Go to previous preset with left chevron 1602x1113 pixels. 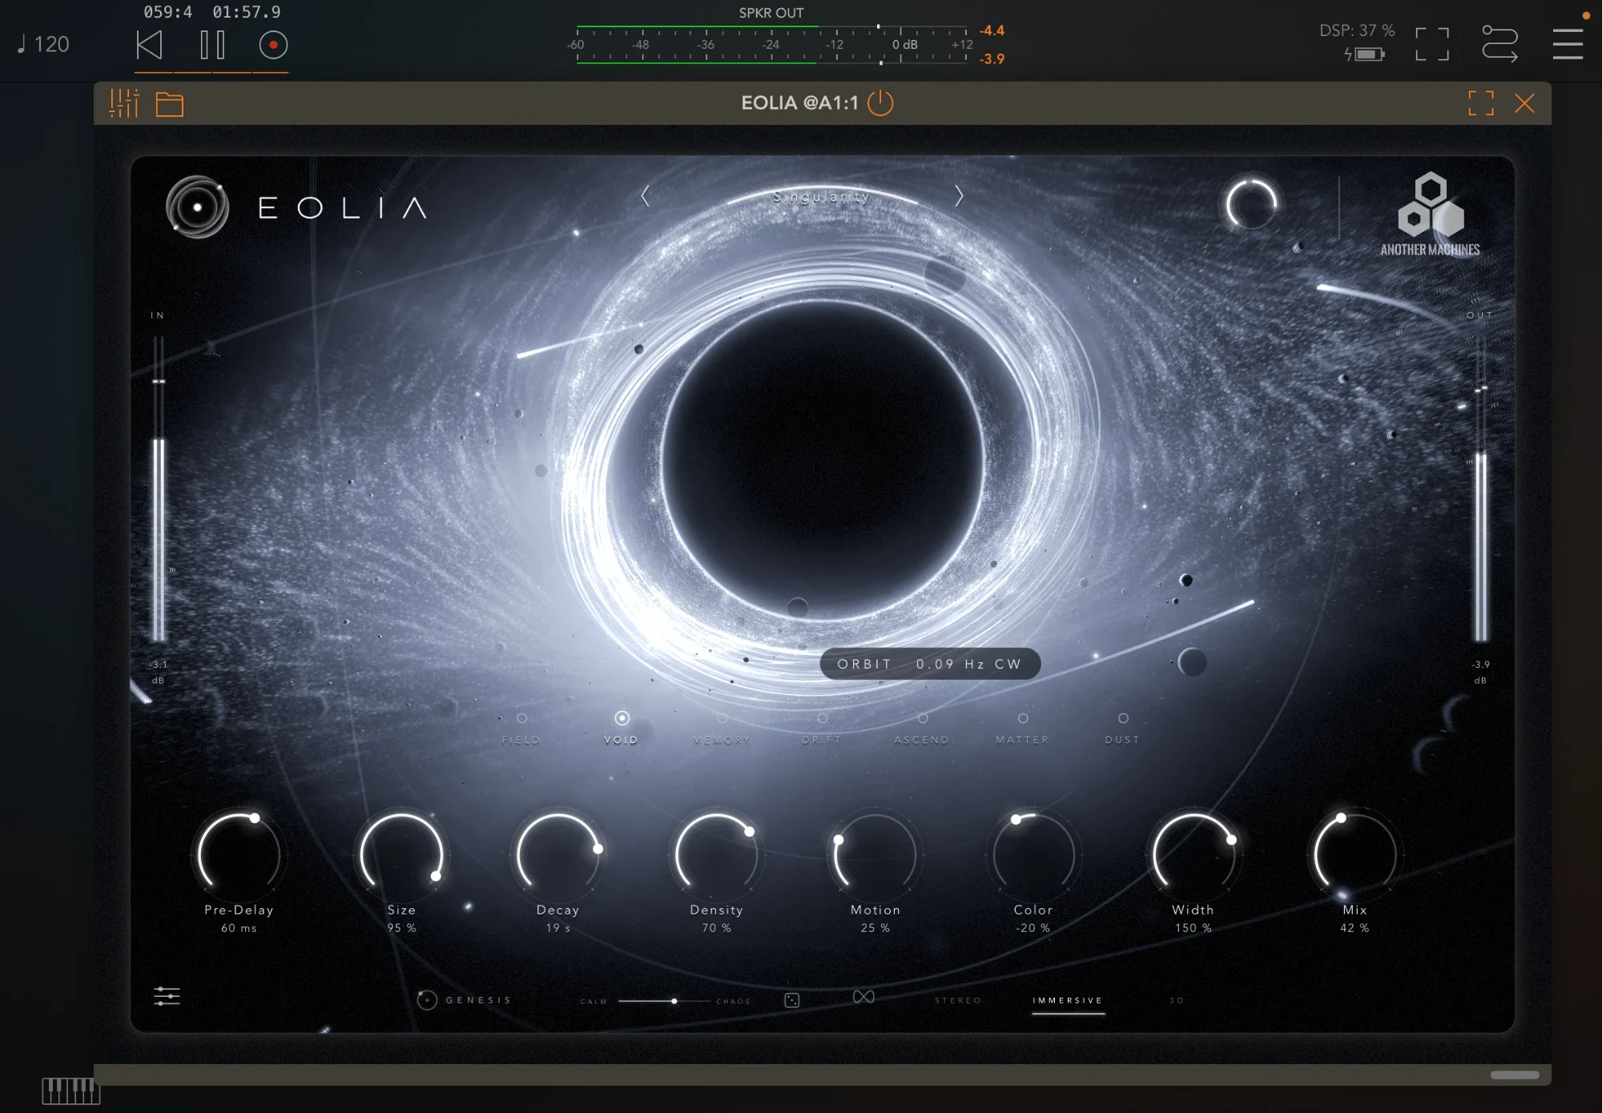pos(646,196)
